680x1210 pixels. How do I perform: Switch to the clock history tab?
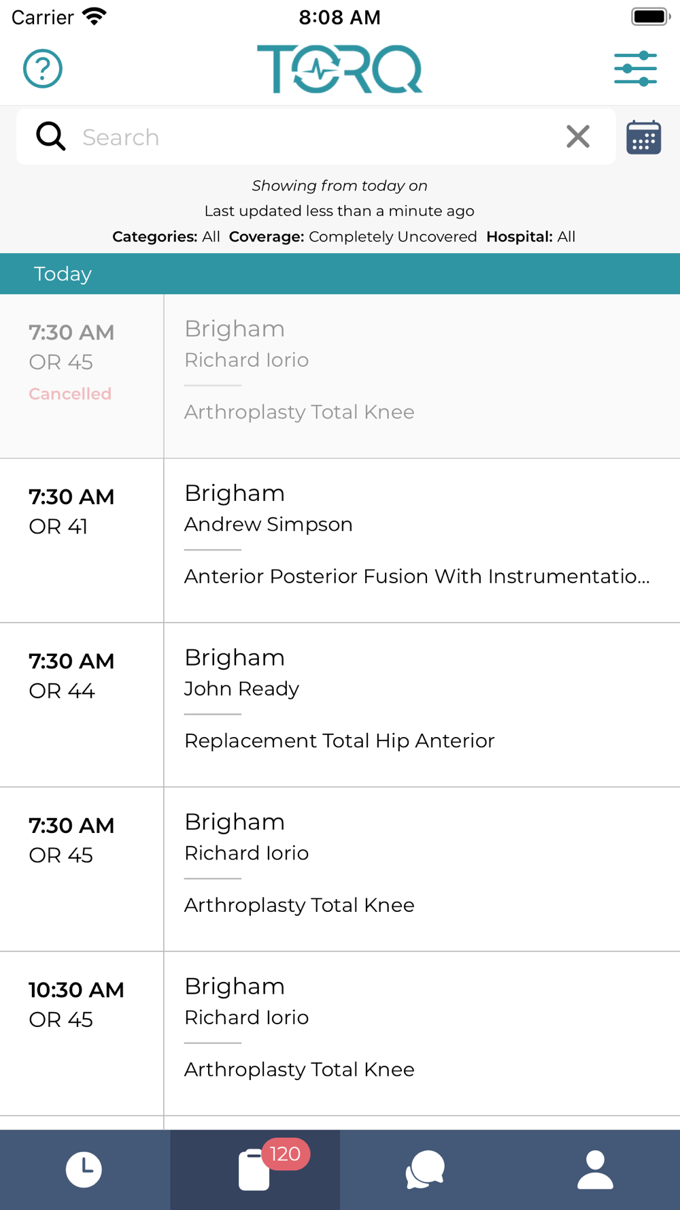[84, 1170]
